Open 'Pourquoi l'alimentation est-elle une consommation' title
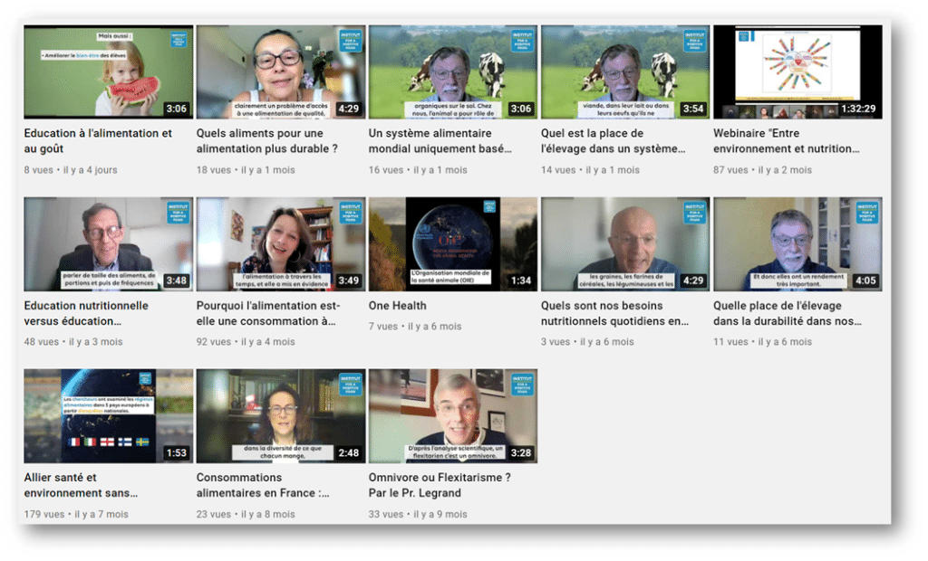The height and width of the screenshot is (561, 928). 267,313
